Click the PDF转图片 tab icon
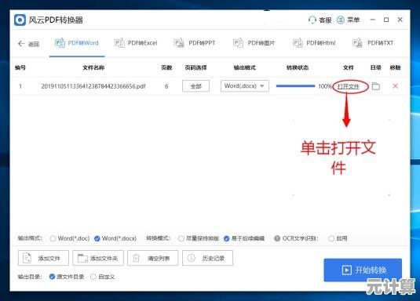Image resolution: width=420 pixels, height=301 pixels. tap(238, 43)
